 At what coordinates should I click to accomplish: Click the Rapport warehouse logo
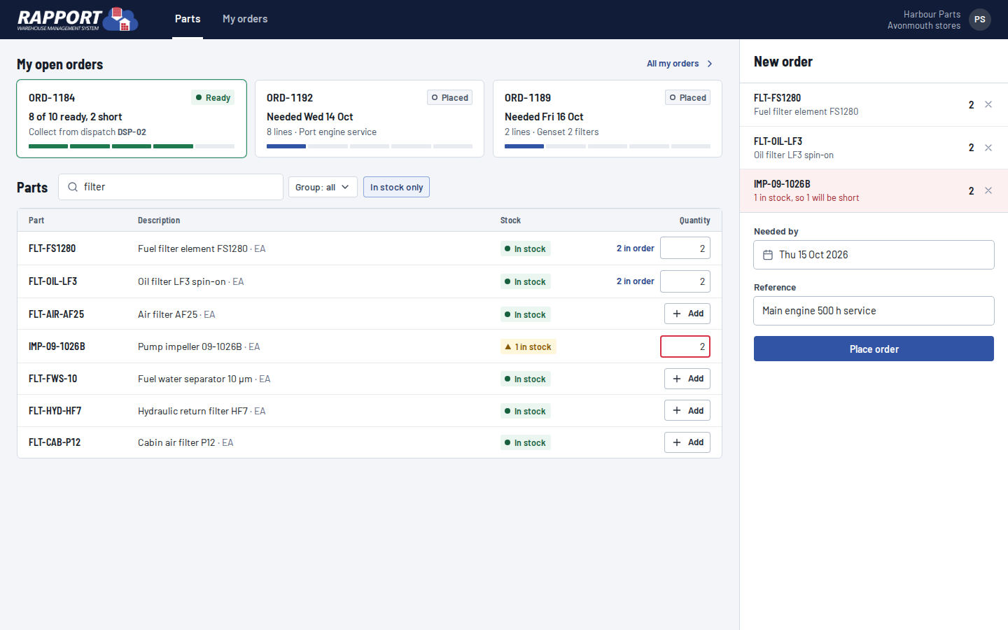coord(78,20)
